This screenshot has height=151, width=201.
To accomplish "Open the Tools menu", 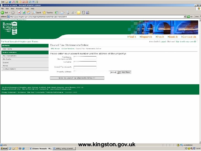I will pyautogui.click(x=27, y=9).
